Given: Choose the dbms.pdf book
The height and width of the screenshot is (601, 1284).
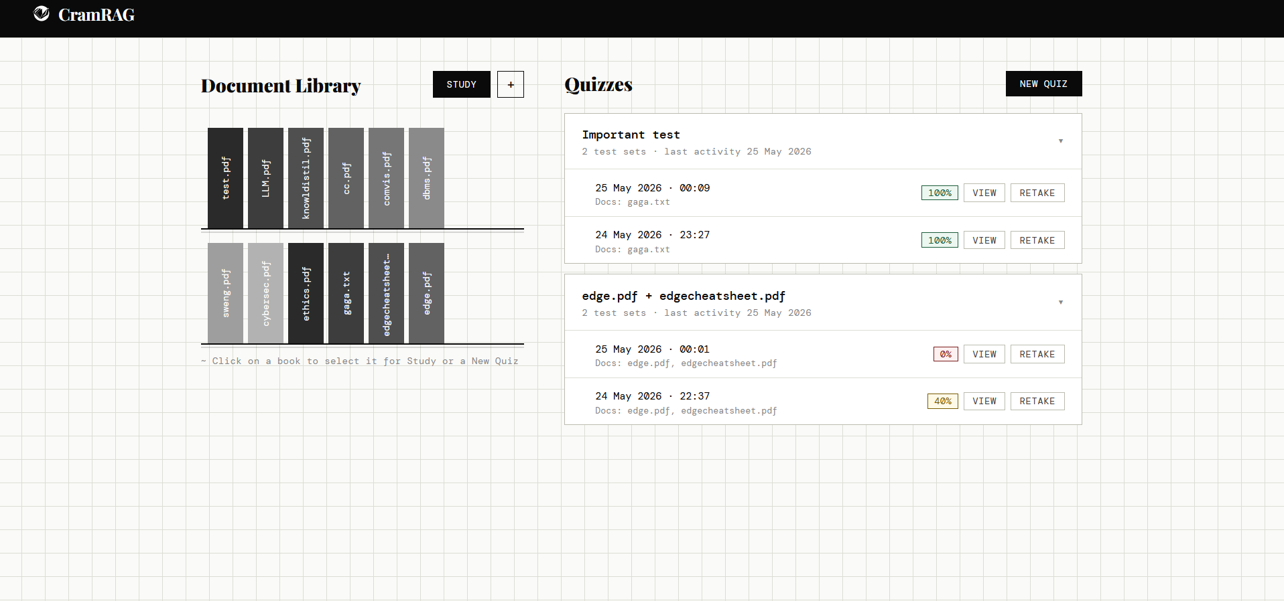Looking at the screenshot, I should click(x=426, y=178).
